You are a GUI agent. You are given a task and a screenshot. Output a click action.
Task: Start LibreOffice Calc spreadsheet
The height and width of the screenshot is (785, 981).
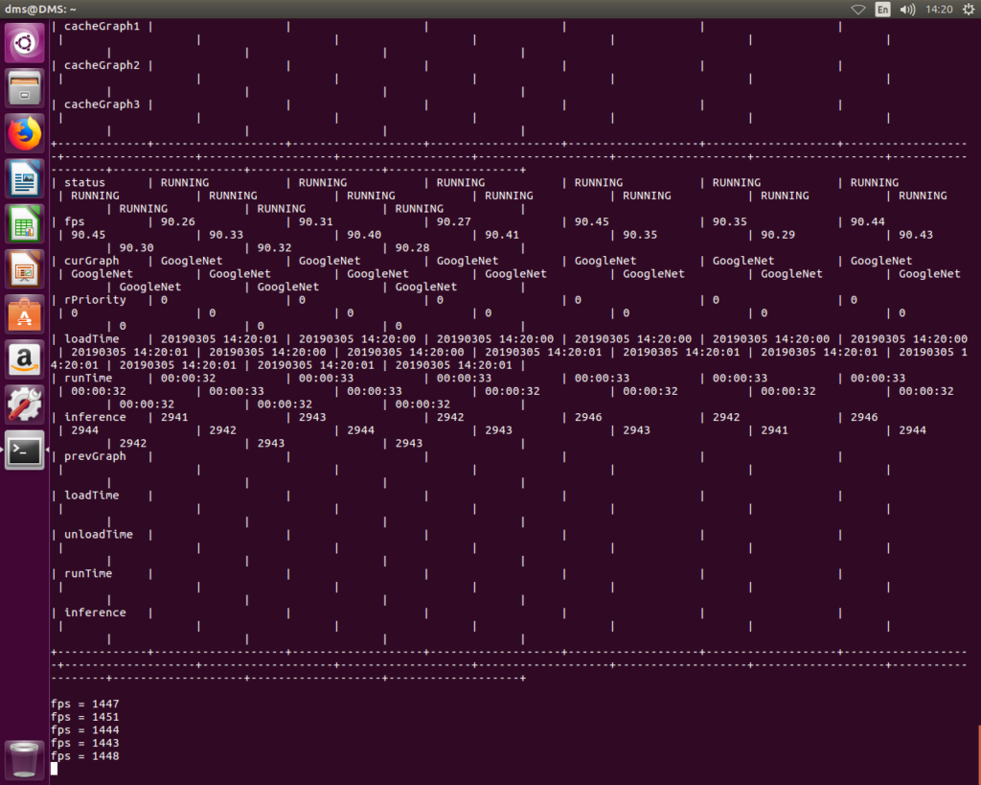tap(24, 224)
